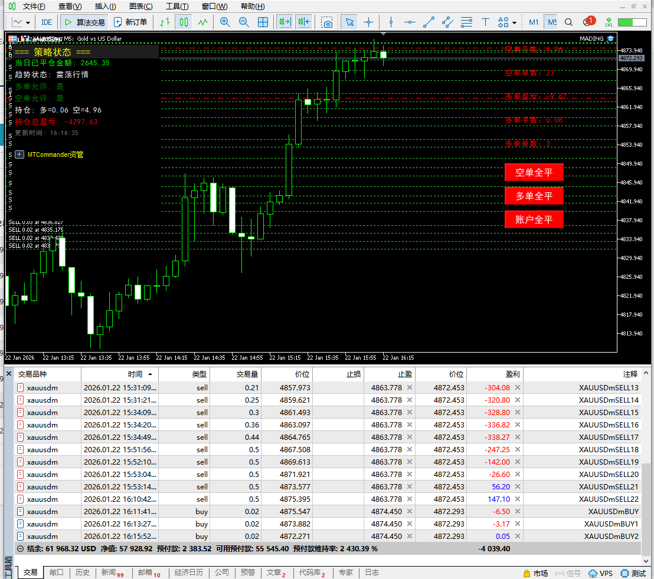654x579 pixels.
Task: Toggle chart shift from right border
Action: [x=304, y=22]
